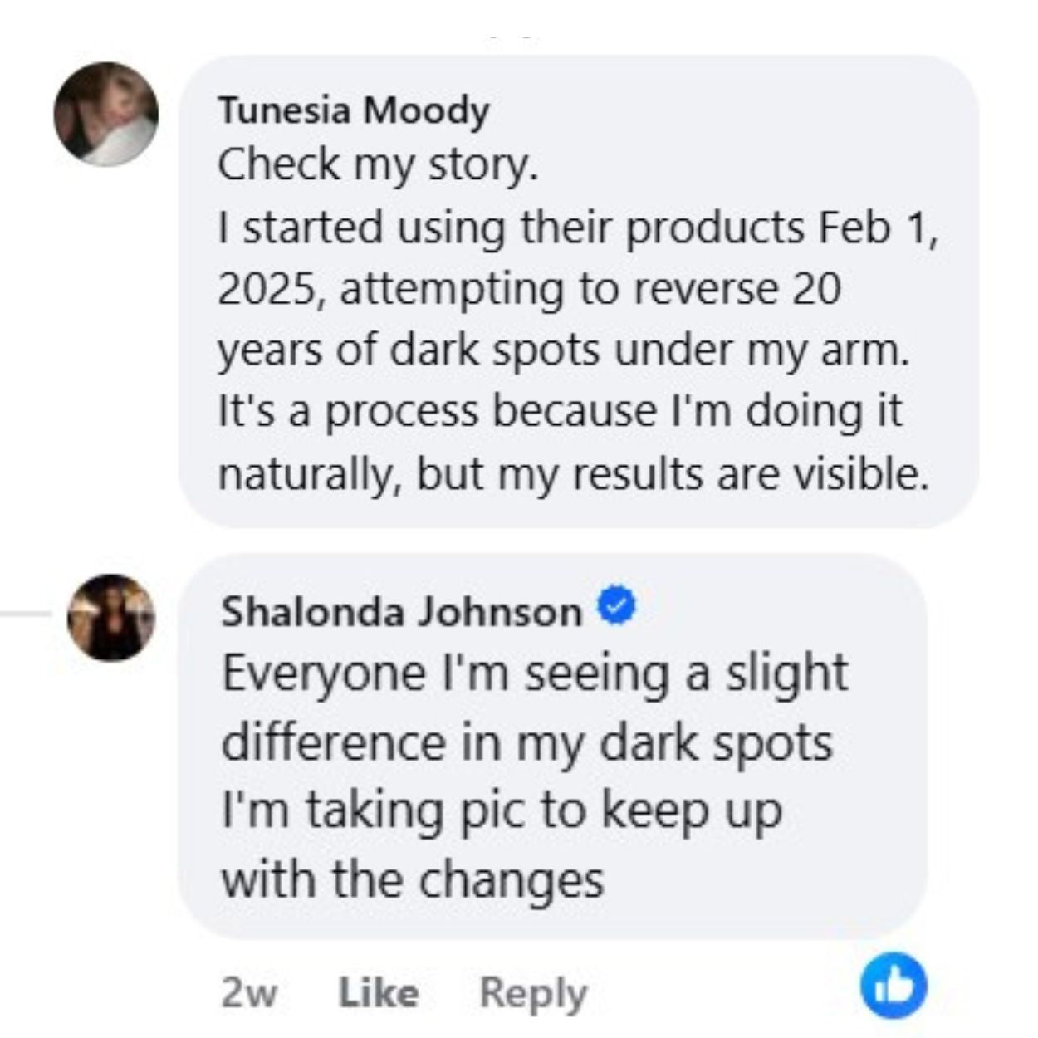
Task: Click the Tunesia Moody name link
Action: pyautogui.click(x=354, y=110)
